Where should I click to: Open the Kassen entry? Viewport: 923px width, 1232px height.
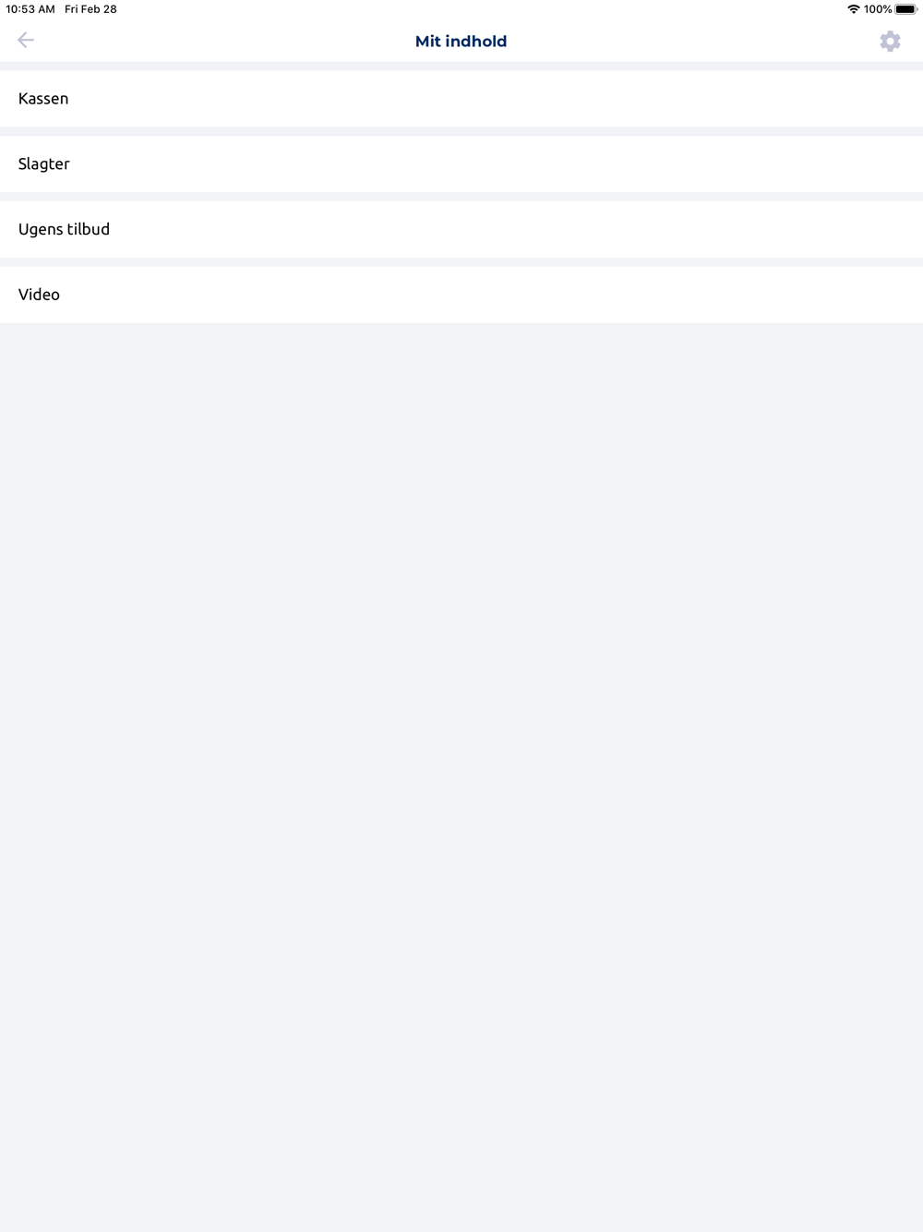[461, 99]
